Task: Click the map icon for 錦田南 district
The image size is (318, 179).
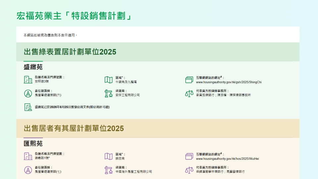Action: tap(109, 156)
